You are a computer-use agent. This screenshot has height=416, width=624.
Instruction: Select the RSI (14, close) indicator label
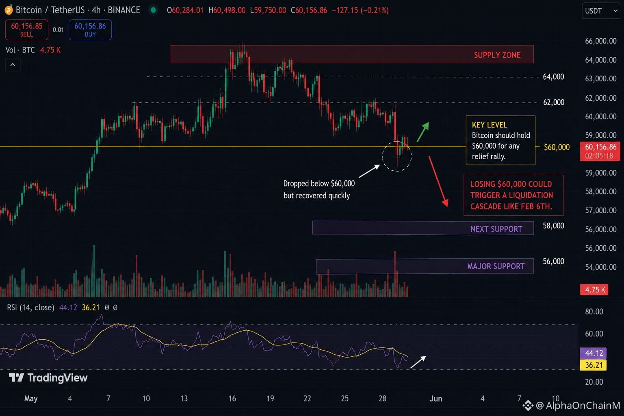[x=30, y=308]
